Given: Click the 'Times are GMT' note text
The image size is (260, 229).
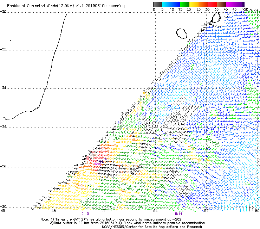Looking at the screenshot, I should coord(67,219).
